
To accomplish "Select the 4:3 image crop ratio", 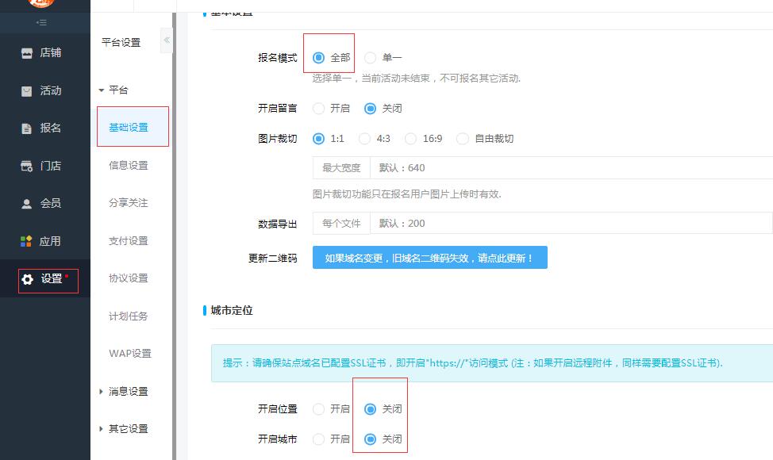I will point(364,139).
